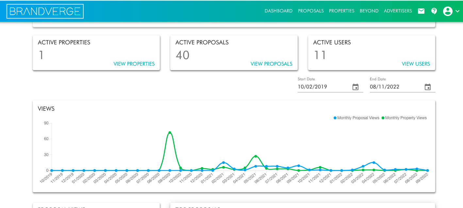Click the green data point at 05/2021
This screenshot has height=208, width=463.
(x=256, y=156)
